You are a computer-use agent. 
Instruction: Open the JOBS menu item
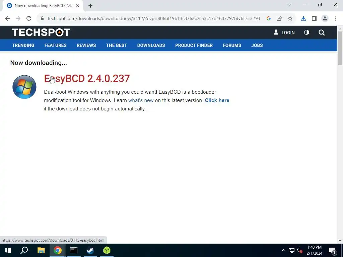coord(257,45)
